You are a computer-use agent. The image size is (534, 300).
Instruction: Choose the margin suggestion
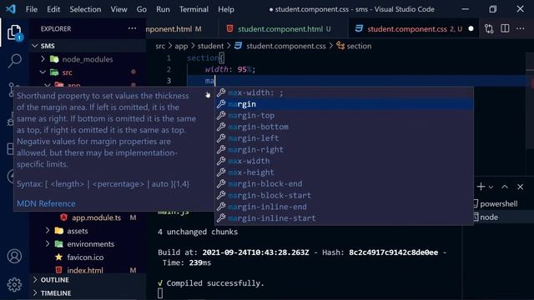pos(344,104)
